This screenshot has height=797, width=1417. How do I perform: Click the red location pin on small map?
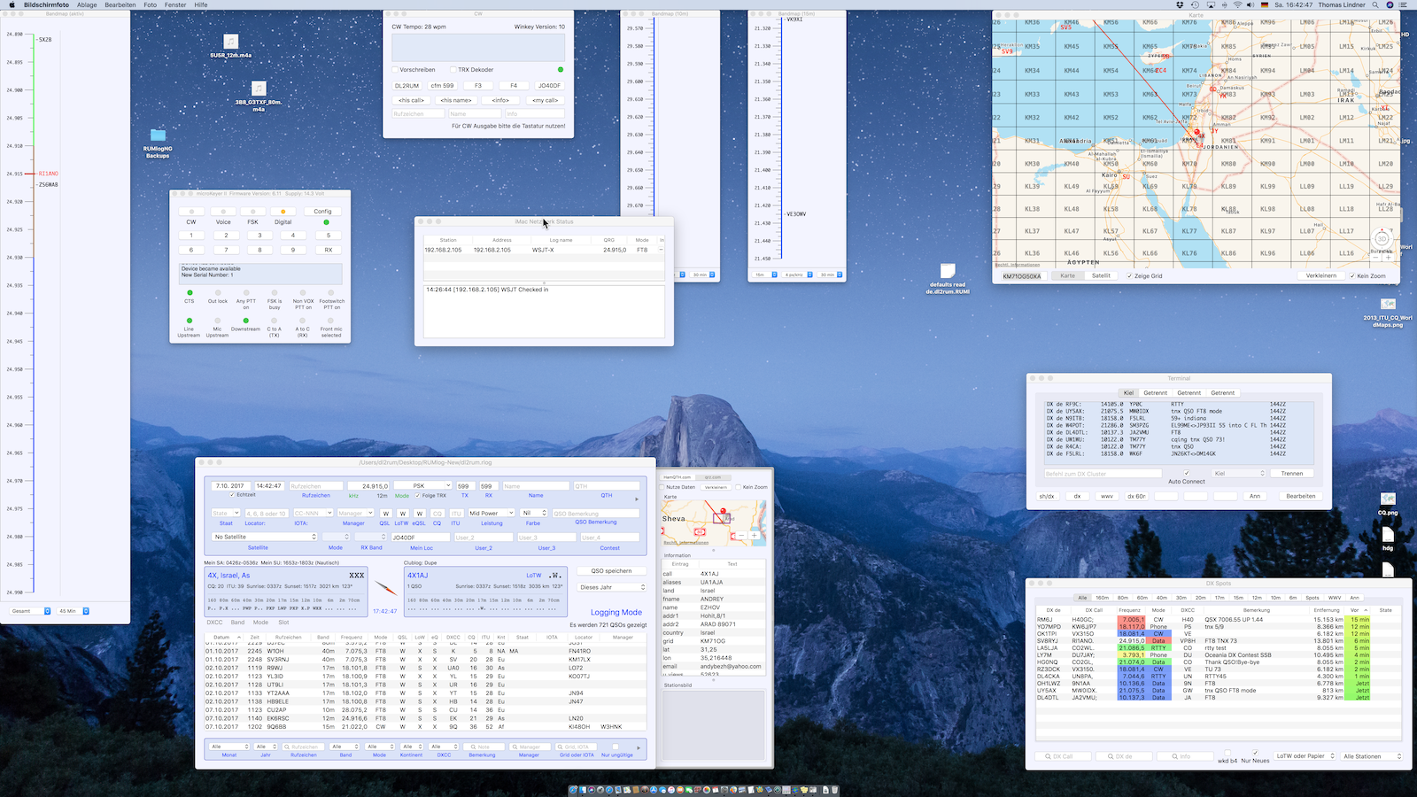723,511
